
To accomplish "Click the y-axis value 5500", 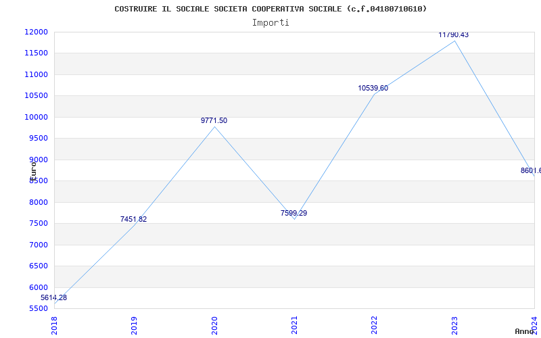I will (38, 308).
